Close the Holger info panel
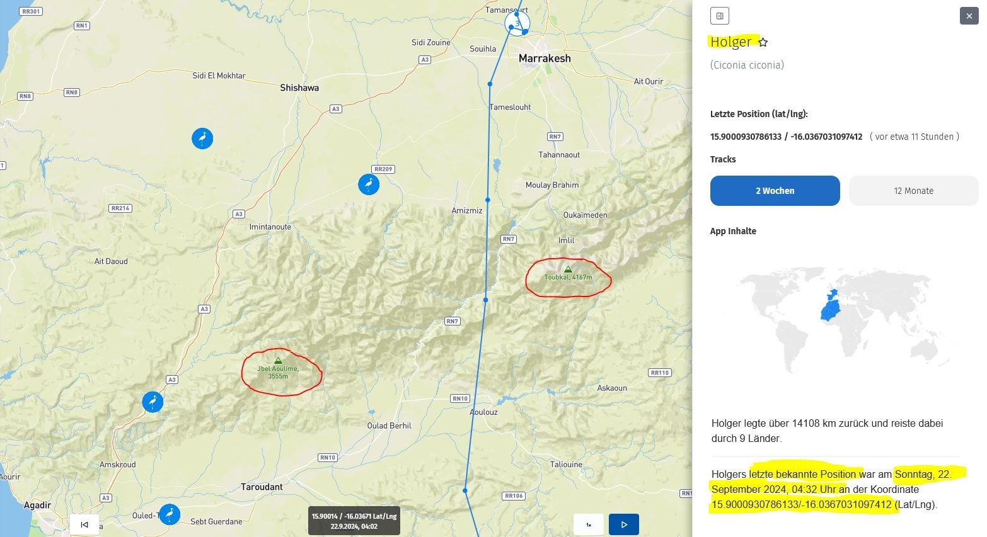987x537 pixels. pos(969,16)
